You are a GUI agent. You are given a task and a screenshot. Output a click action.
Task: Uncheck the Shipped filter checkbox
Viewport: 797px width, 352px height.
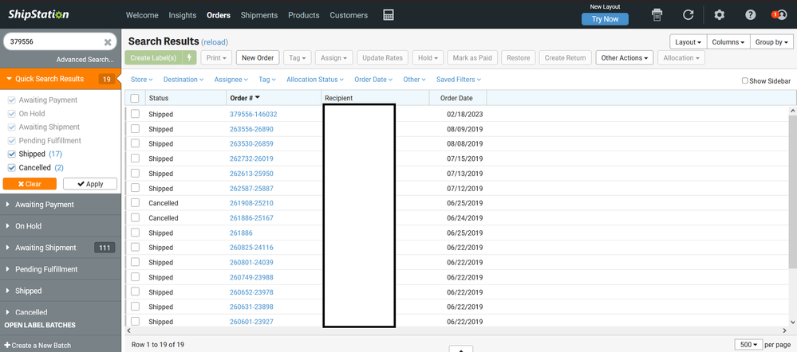pos(11,154)
